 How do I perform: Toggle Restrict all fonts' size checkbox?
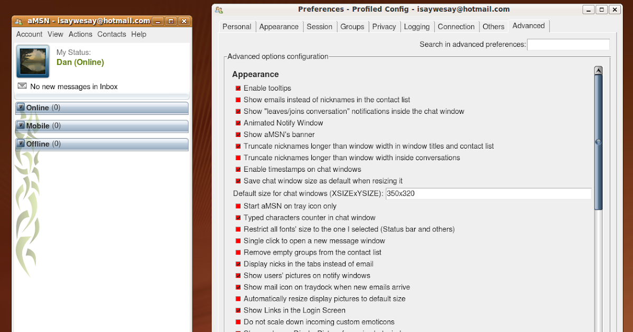click(238, 229)
